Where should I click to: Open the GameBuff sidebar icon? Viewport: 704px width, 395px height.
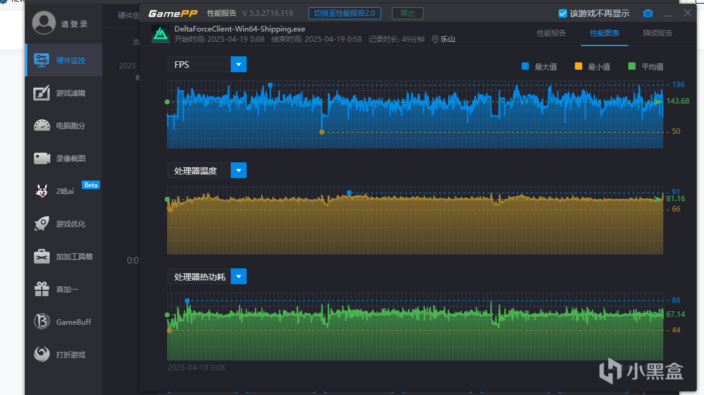(42, 322)
